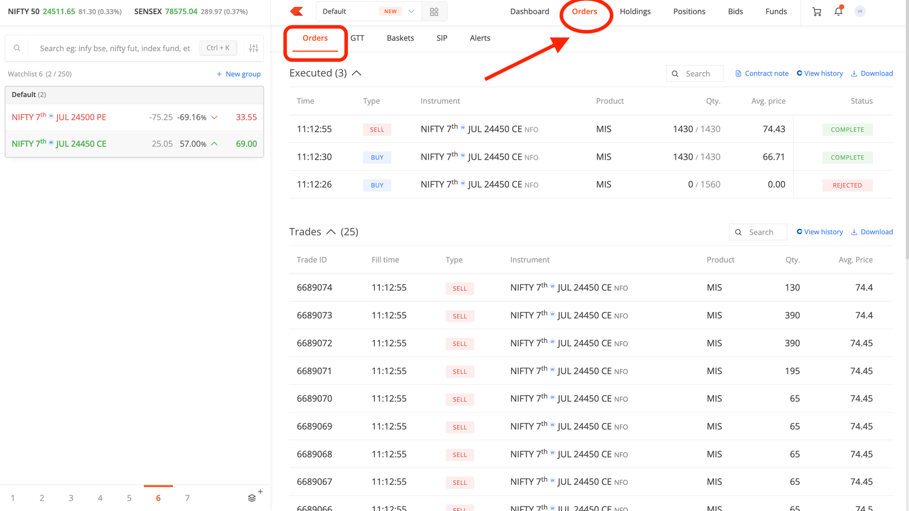Download the executed orders list
Image resolution: width=909 pixels, height=511 pixels.
click(x=872, y=73)
